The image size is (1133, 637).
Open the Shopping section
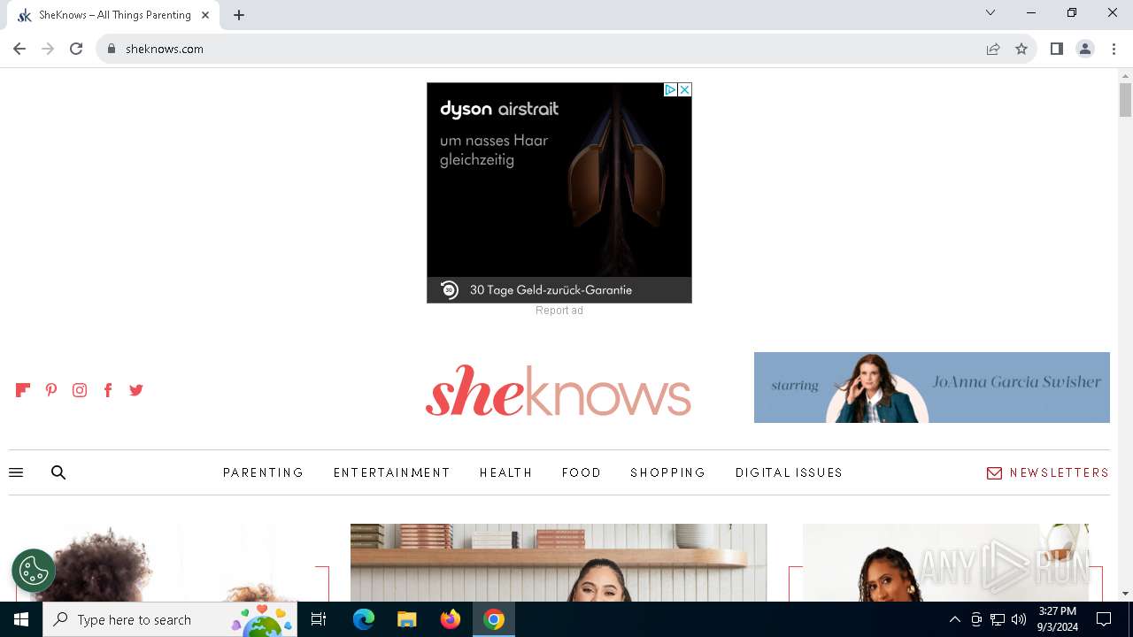pos(668,472)
